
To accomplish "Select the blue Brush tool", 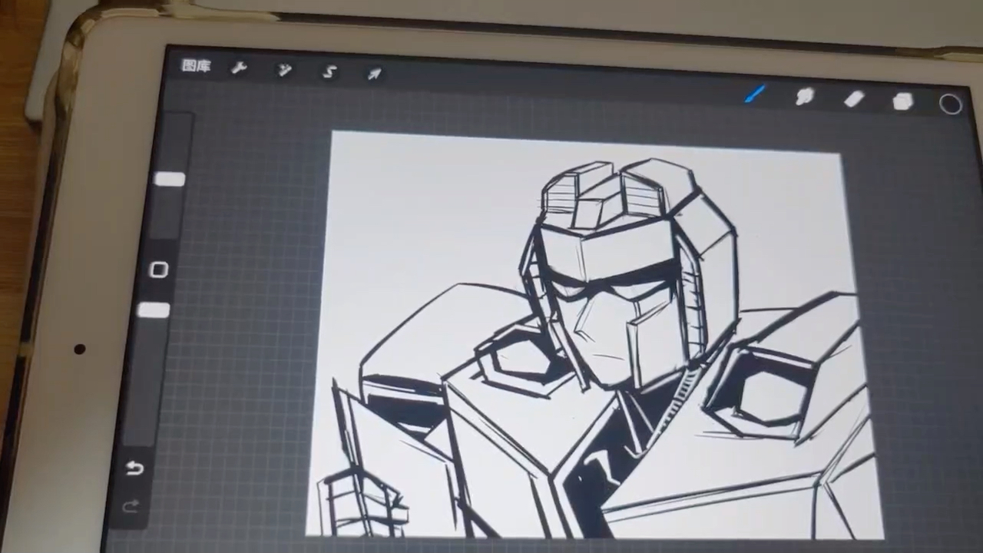I will click(755, 94).
